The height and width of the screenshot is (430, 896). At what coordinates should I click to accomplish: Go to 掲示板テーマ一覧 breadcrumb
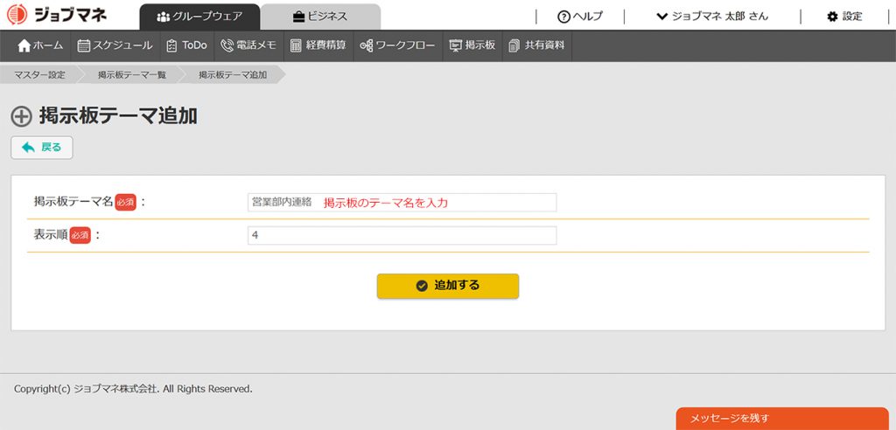132,75
